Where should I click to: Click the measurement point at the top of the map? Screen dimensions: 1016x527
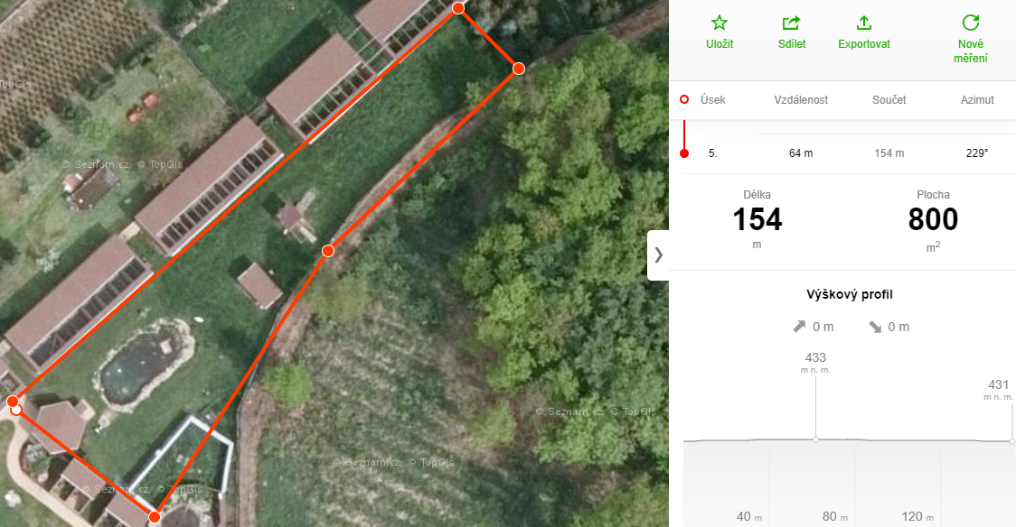[x=458, y=8]
